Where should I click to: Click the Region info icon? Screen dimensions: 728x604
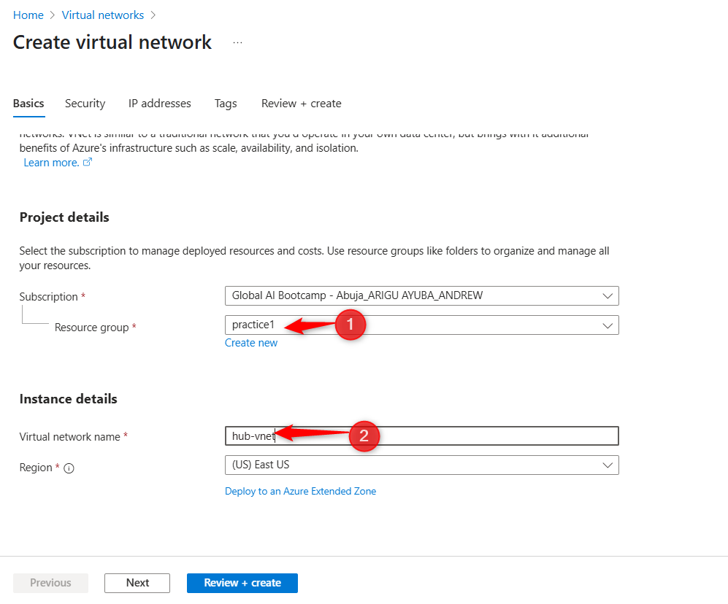point(69,468)
